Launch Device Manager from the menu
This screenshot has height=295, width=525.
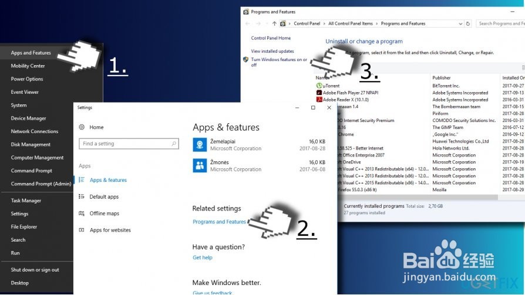[28, 118]
